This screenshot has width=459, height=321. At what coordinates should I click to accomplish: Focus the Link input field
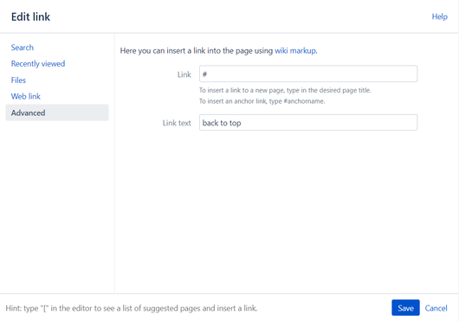[308, 74]
